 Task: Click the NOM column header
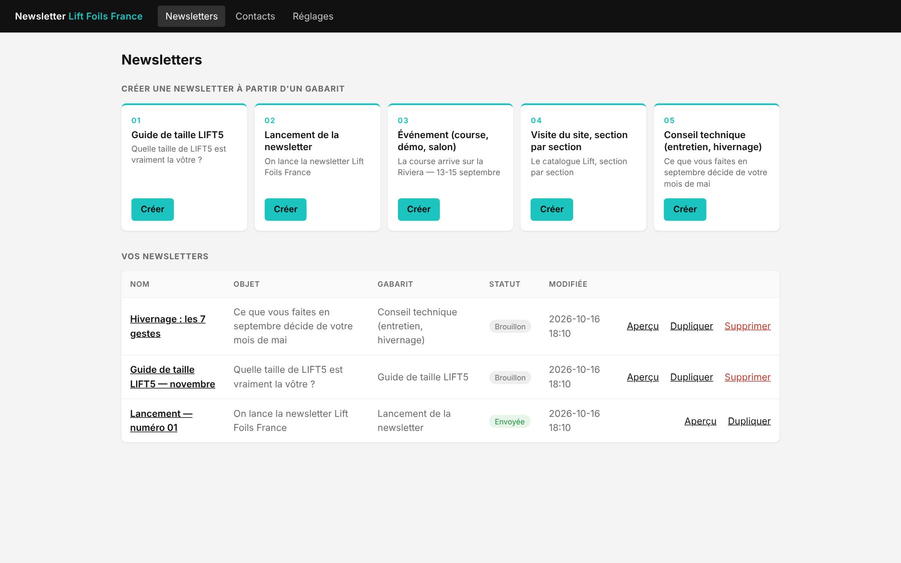click(140, 284)
